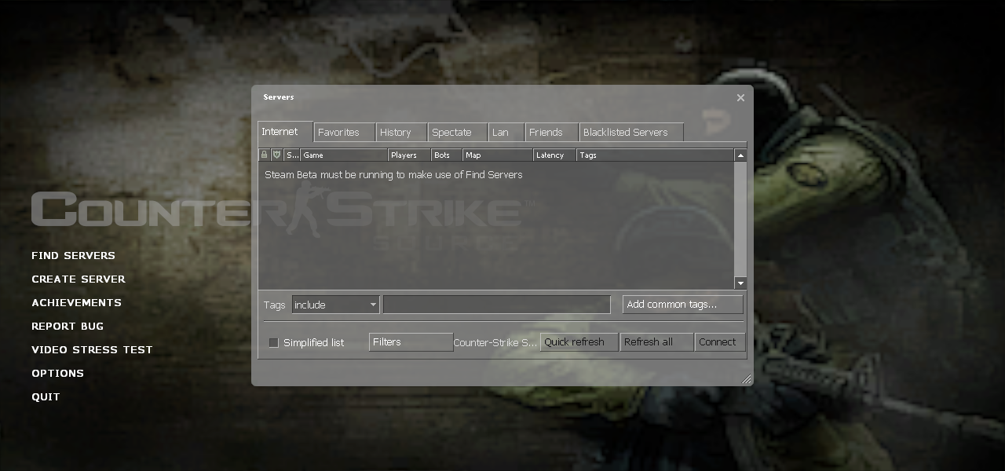
Task: Switch to the History tab
Action: [402, 133]
